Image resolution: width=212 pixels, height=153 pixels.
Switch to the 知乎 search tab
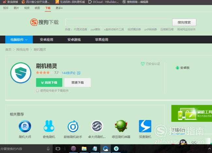tap(6, 8)
